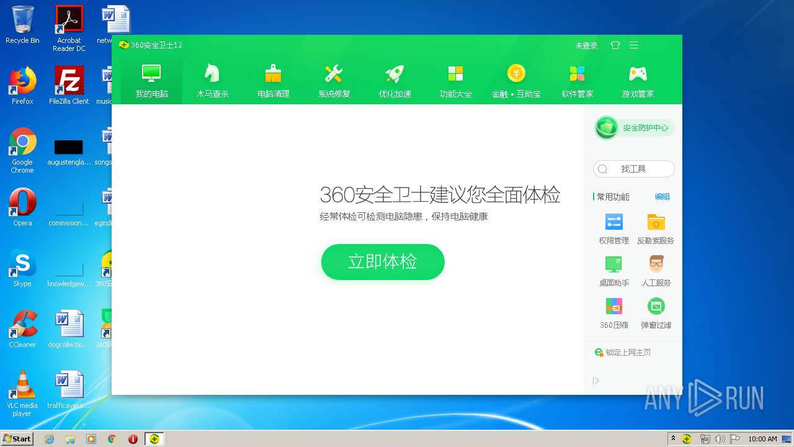Launch FileZilla Client desktop shortcut
This screenshot has height=447, width=794.
(x=69, y=86)
